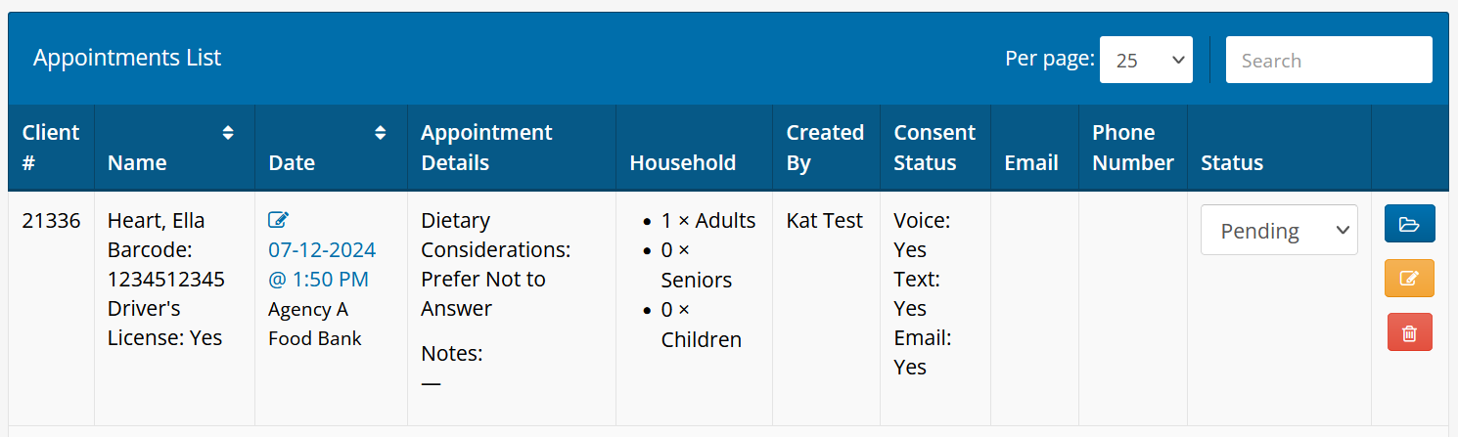Click the Consent Status column header

coord(934,148)
